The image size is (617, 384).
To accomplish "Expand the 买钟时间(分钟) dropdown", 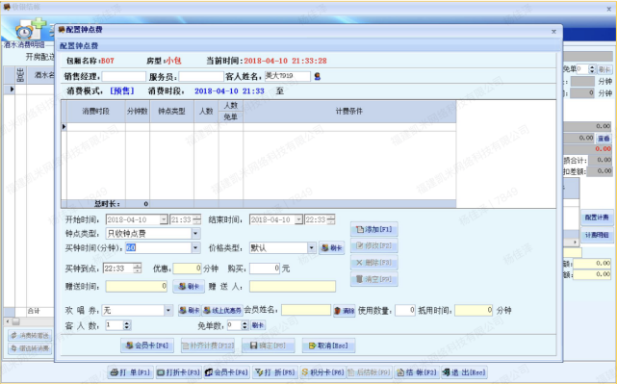I will pos(195,248).
